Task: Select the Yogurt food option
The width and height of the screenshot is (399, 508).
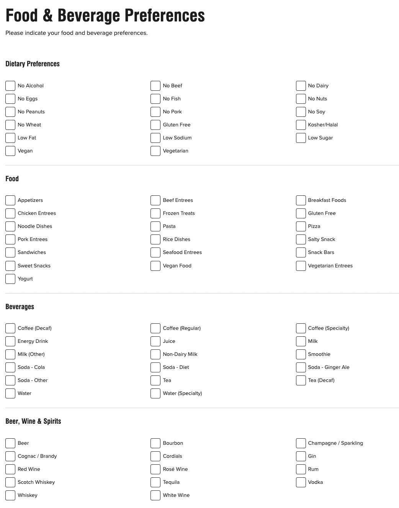Action: (10, 279)
